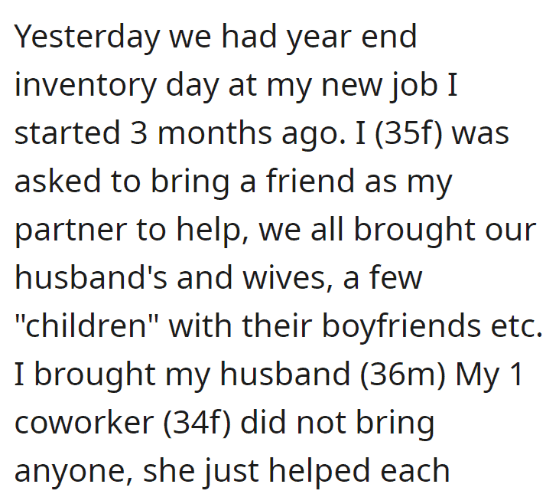
Task: Click the word "asked"
Action: (58, 181)
